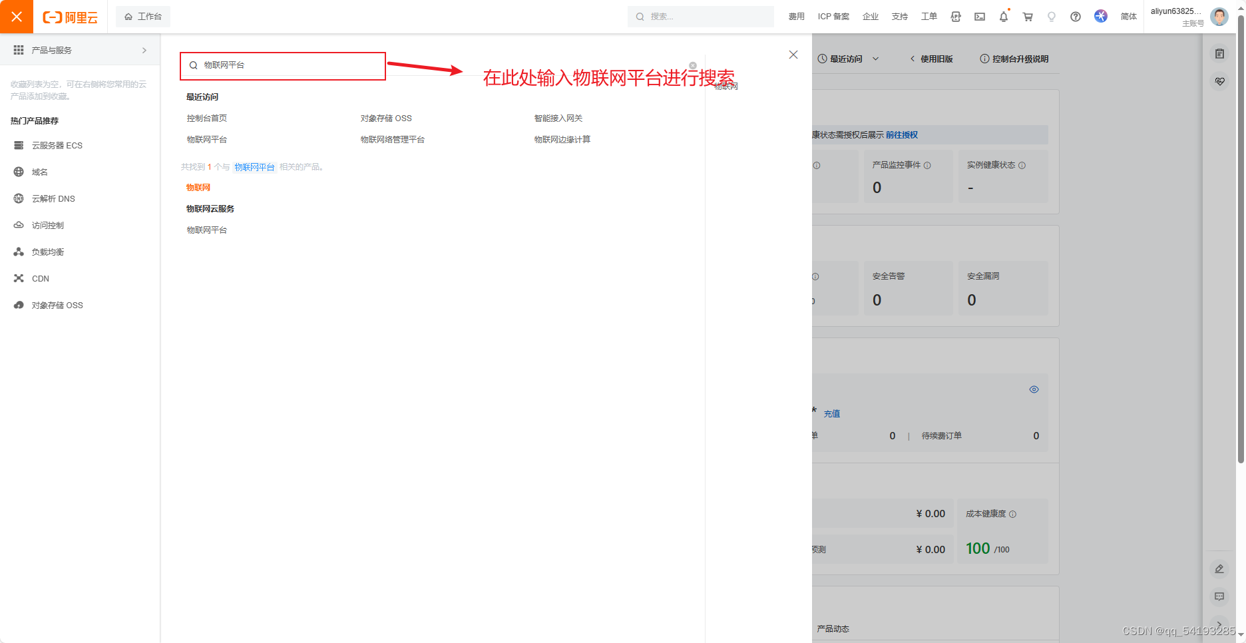Click the 对象存储 OSS sidebar icon
The width and height of the screenshot is (1246, 643).
(19, 305)
